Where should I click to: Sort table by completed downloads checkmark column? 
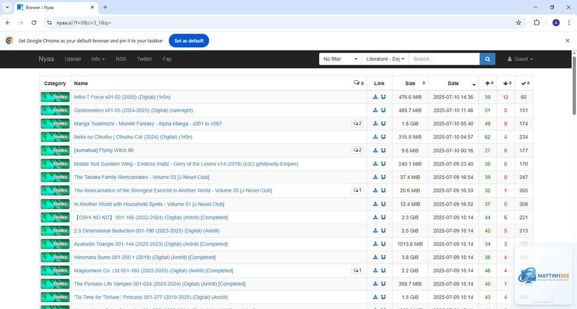(x=524, y=83)
